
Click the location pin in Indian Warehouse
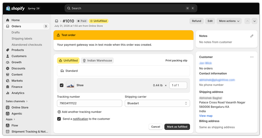[x=84, y=60]
